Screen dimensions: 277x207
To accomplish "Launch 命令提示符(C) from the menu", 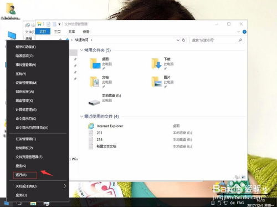I will 25,119.
